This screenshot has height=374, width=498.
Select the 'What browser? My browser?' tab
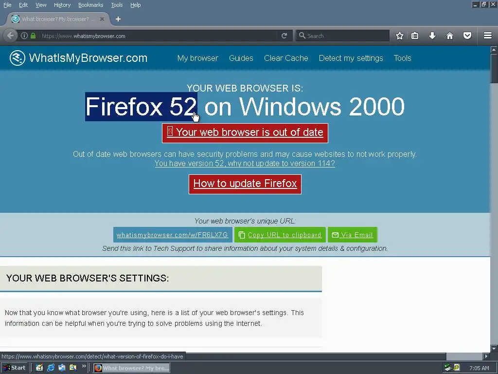point(57,19)
